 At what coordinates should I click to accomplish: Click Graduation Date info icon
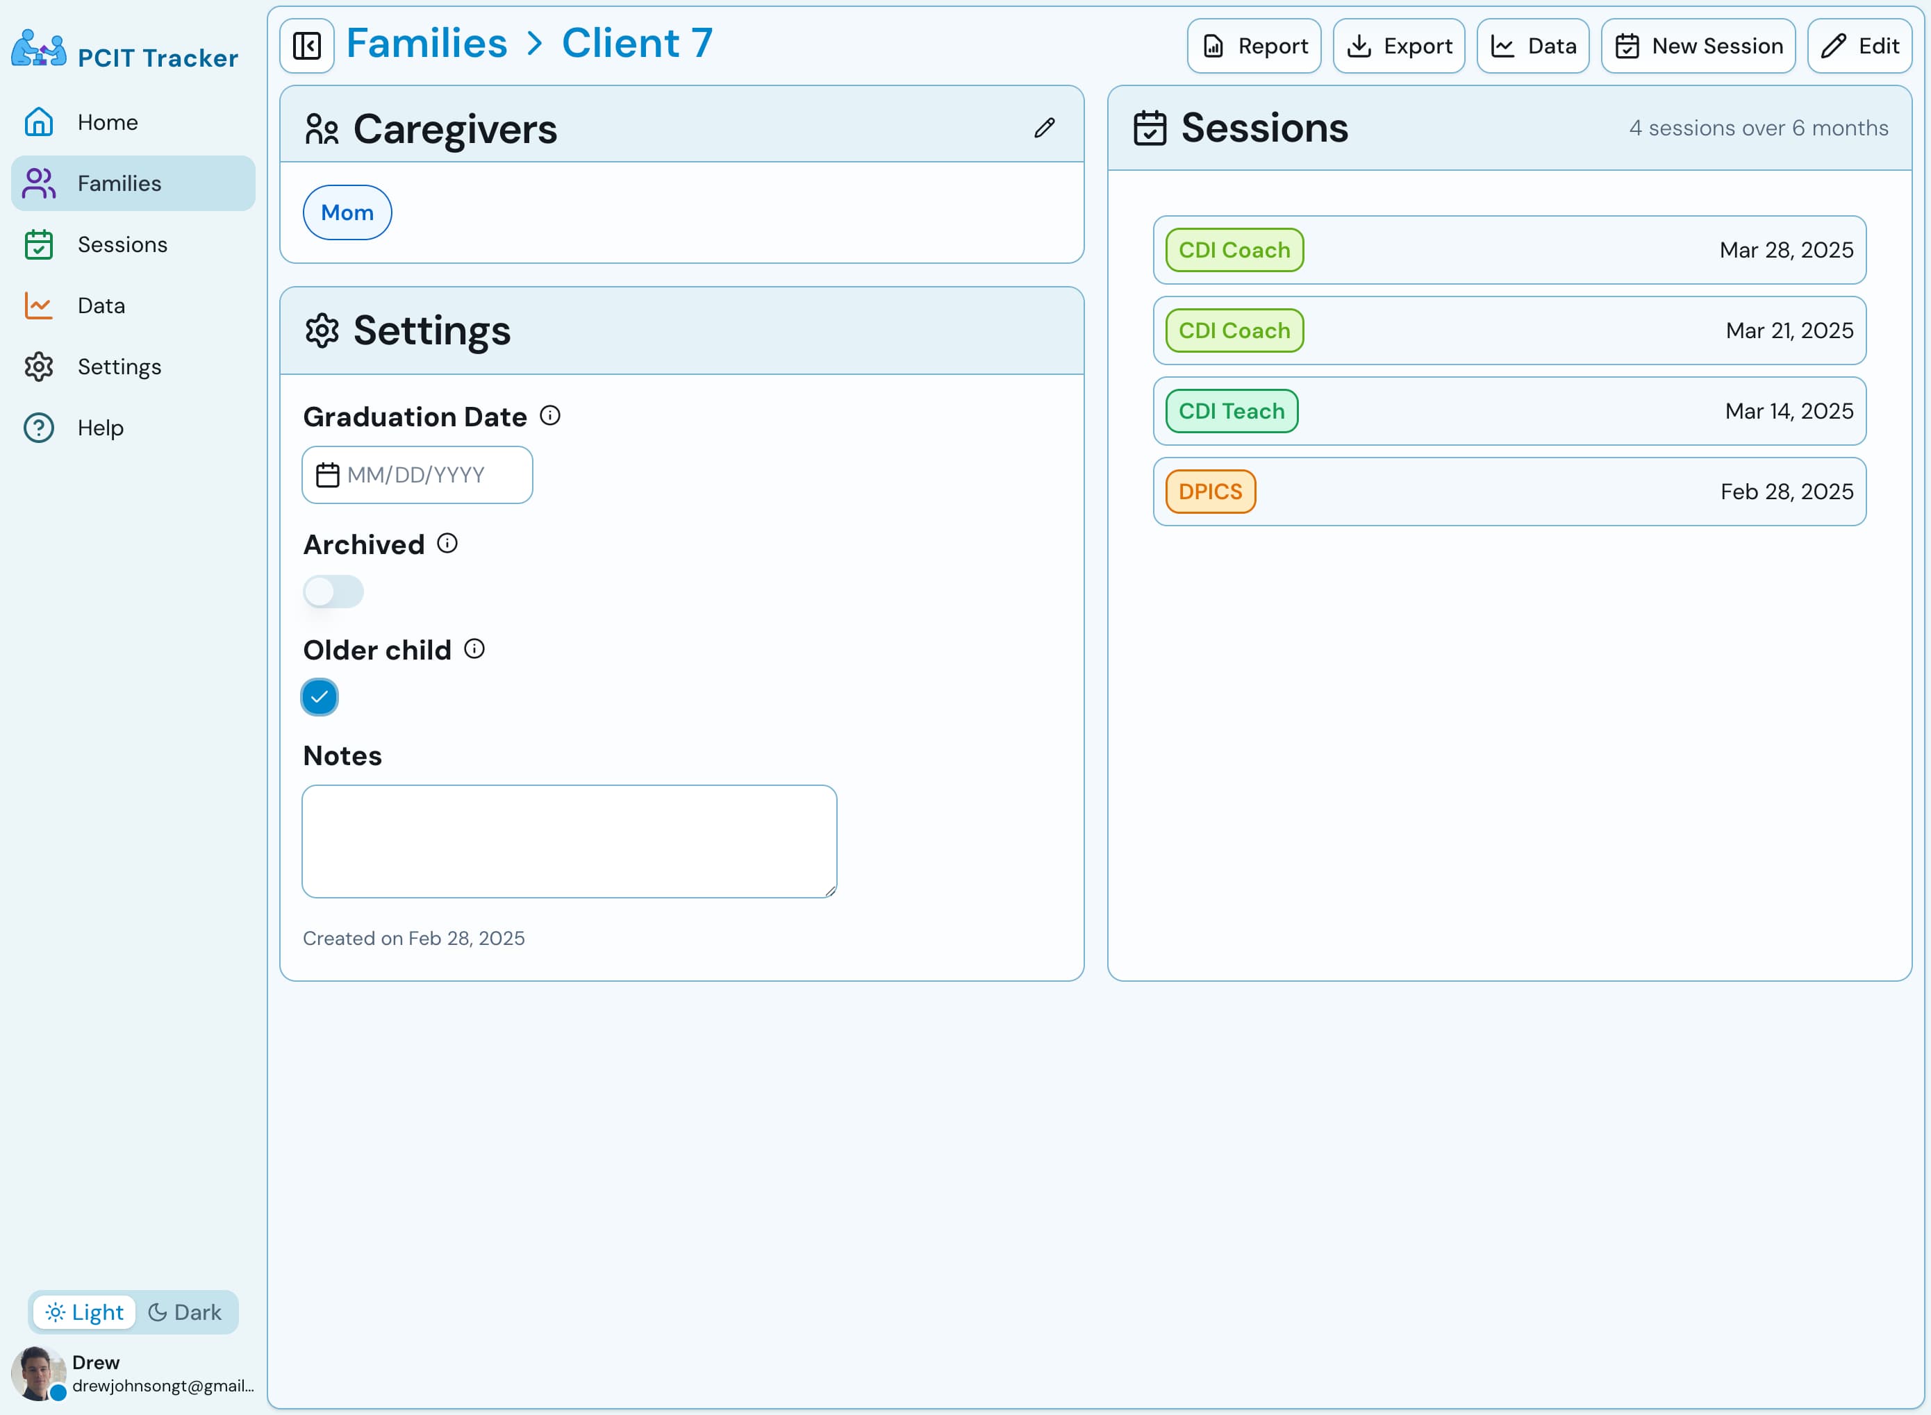[x=550, y=417]
